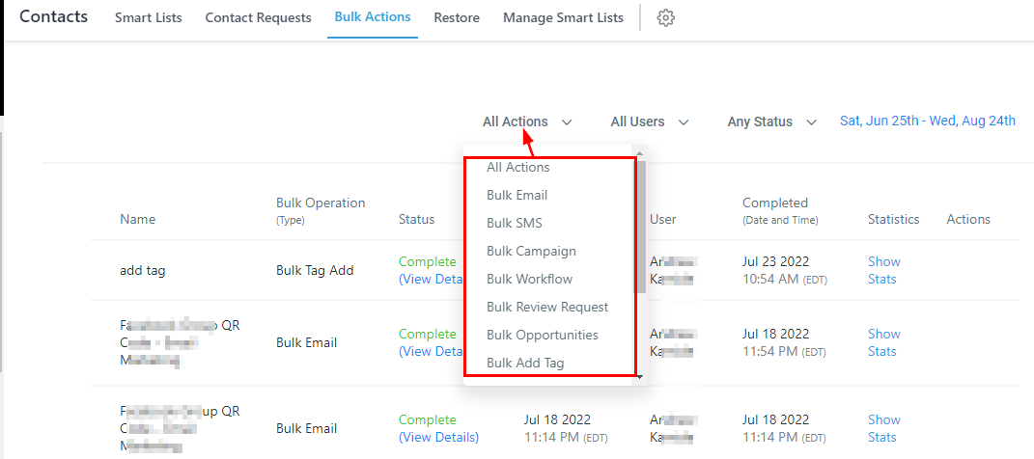Image resolution: width=1034 pixels, height=459 pixels.
Task: Select the Bulk Actions tab
Action: click(372, 17)
